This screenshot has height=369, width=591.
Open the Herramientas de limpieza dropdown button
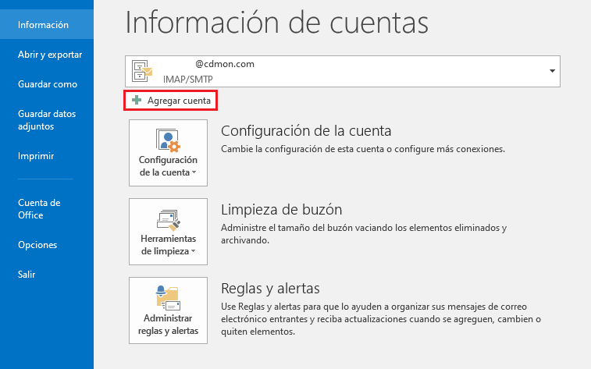pos(168,245)
